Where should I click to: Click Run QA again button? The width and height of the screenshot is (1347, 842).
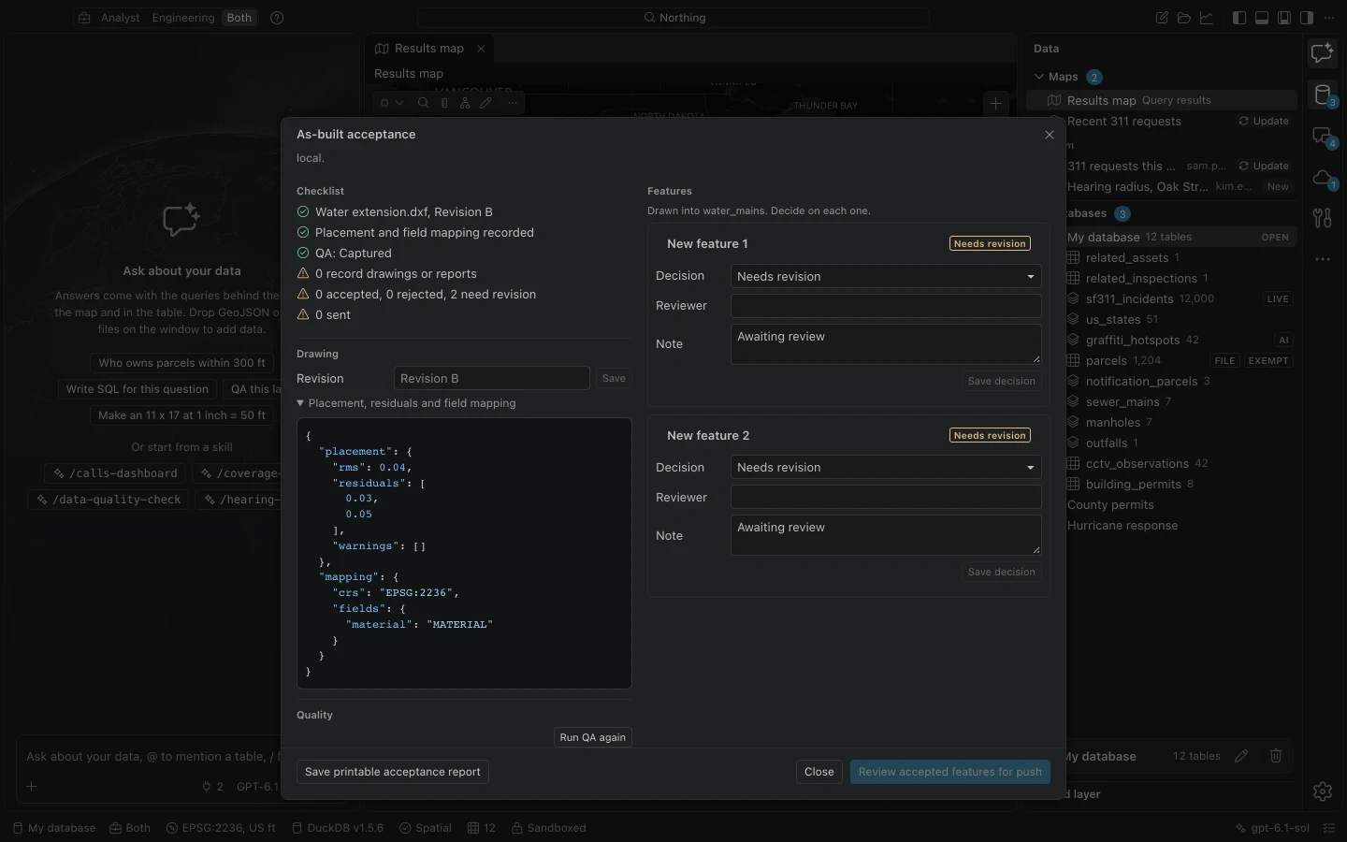coord(593,737)
